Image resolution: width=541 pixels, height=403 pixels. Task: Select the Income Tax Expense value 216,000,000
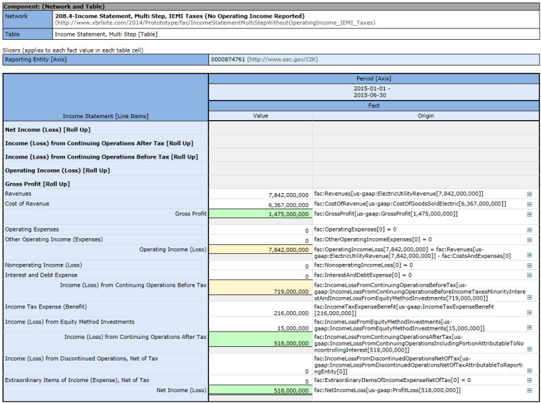[x=291, y=313]
